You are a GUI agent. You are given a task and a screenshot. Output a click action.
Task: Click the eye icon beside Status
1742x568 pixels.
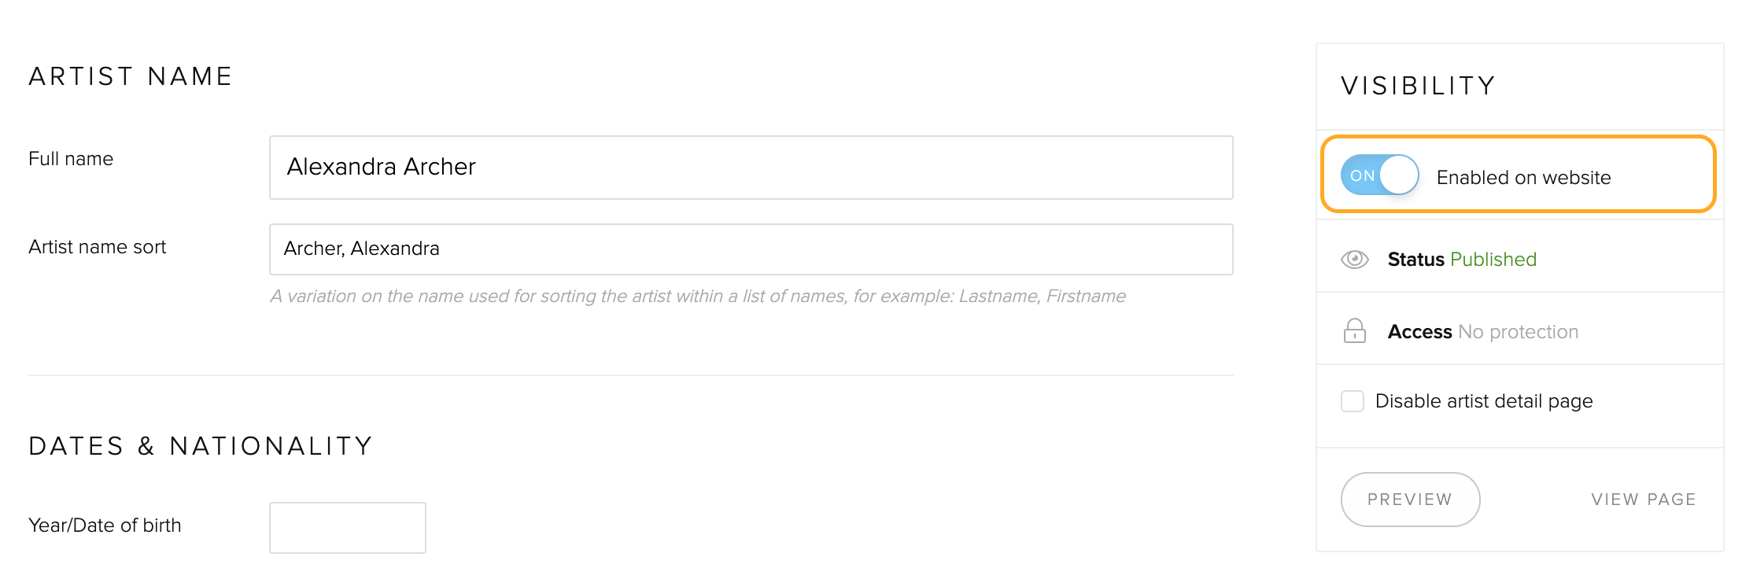[1354, 259]
